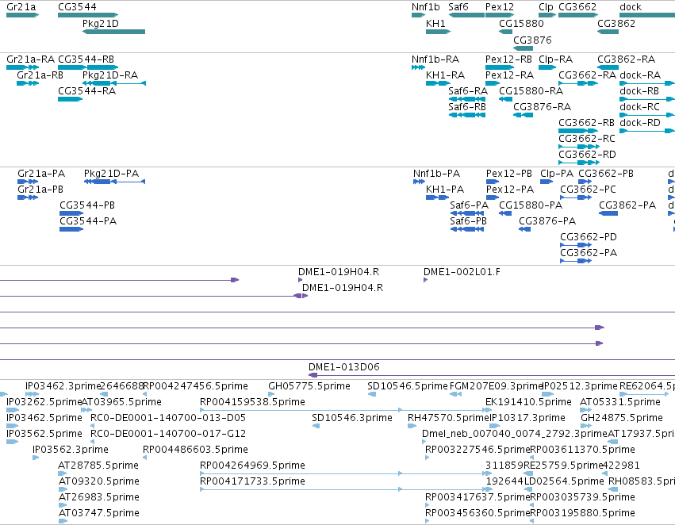Click protein KH1-PA
675x525 pixels.
[x=437, y=197]
